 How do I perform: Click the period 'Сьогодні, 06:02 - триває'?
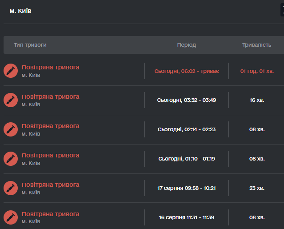[187, 71]
